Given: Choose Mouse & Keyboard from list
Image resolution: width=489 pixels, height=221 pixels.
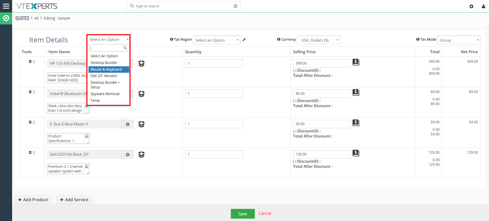Looking at the screenshot, I should (109, 69).
